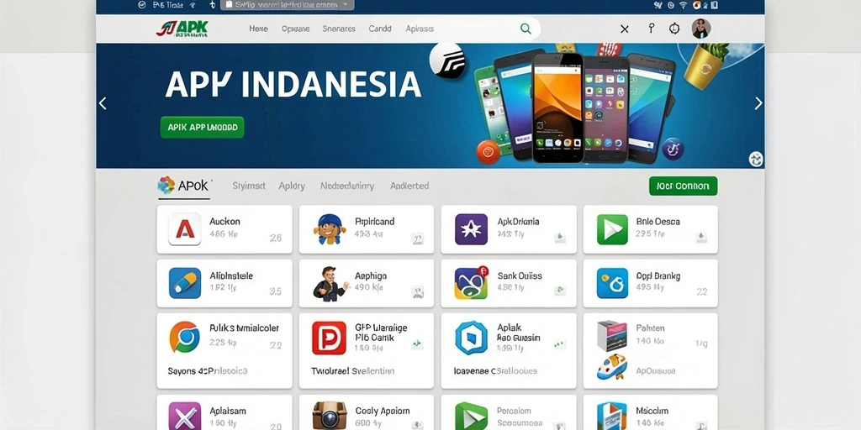Click small icon on Asphigo card
The width and height of the screenshot is (861, 430).
418,291
